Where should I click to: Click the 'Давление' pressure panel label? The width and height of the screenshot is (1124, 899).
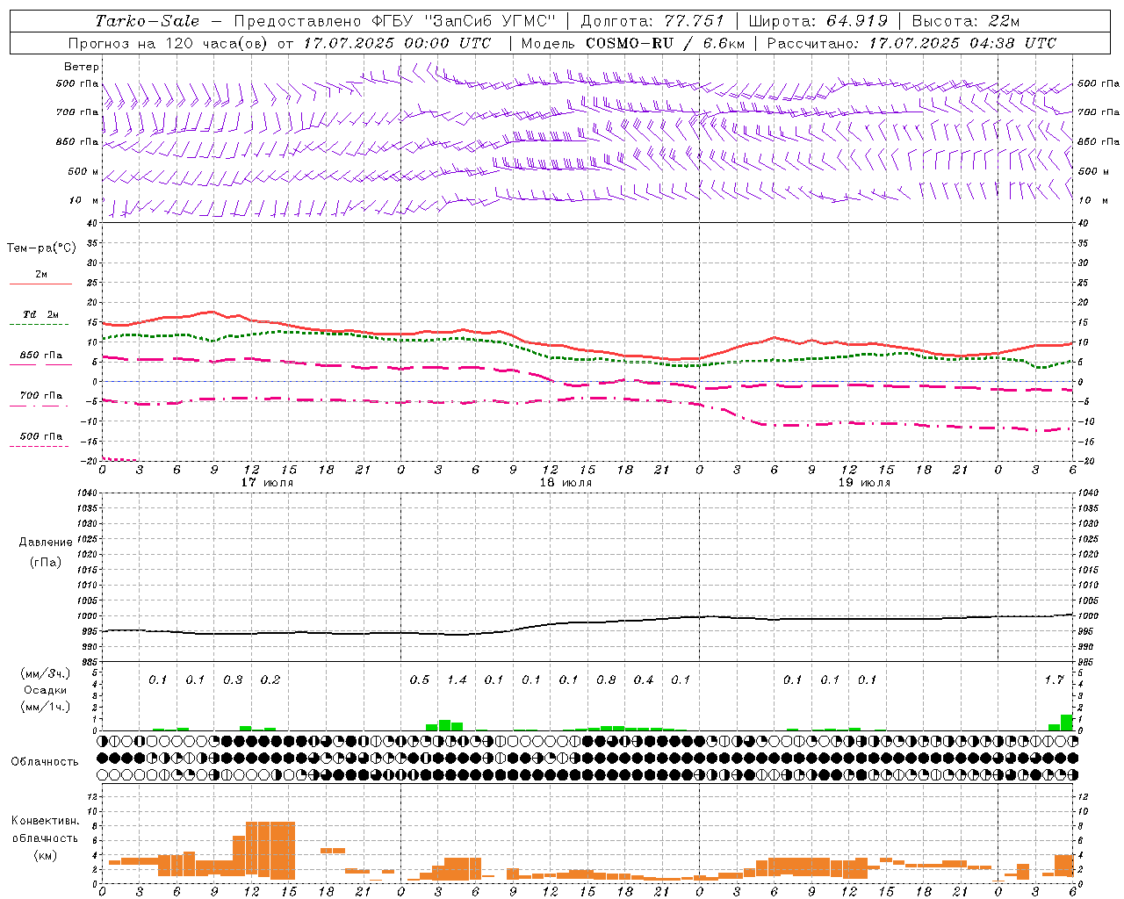46,543
